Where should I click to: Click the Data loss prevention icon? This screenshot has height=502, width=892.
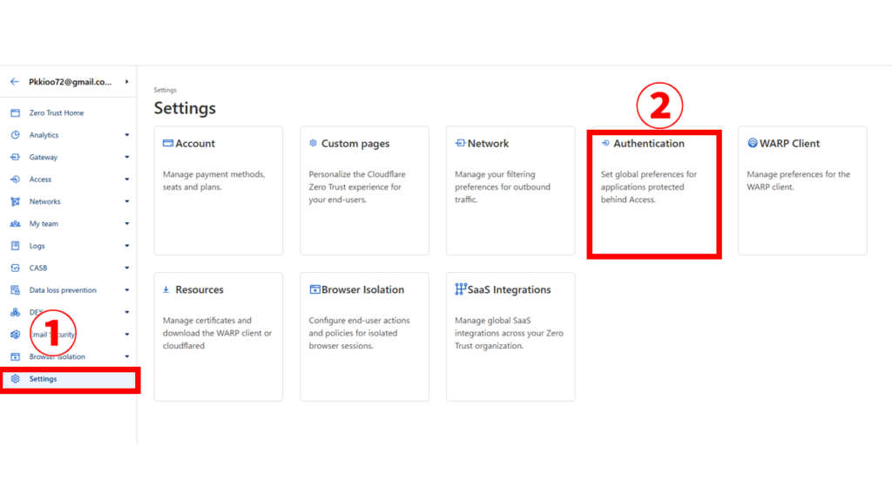pos(15,290)
